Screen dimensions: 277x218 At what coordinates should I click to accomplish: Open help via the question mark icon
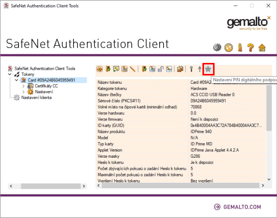coord(251,47)
